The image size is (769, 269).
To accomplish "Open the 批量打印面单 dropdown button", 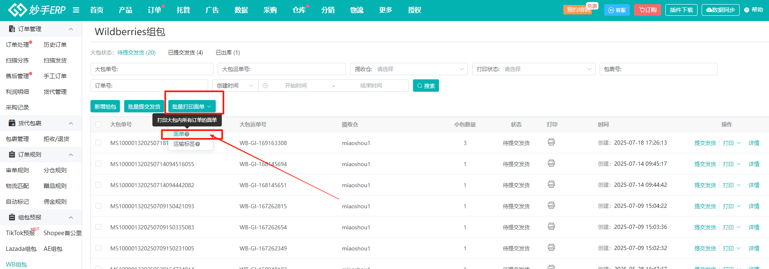I will 192,107.
